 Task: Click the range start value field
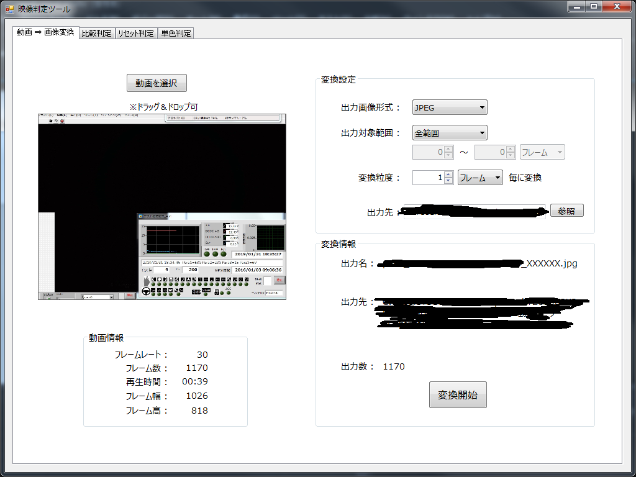click(428, 152)
